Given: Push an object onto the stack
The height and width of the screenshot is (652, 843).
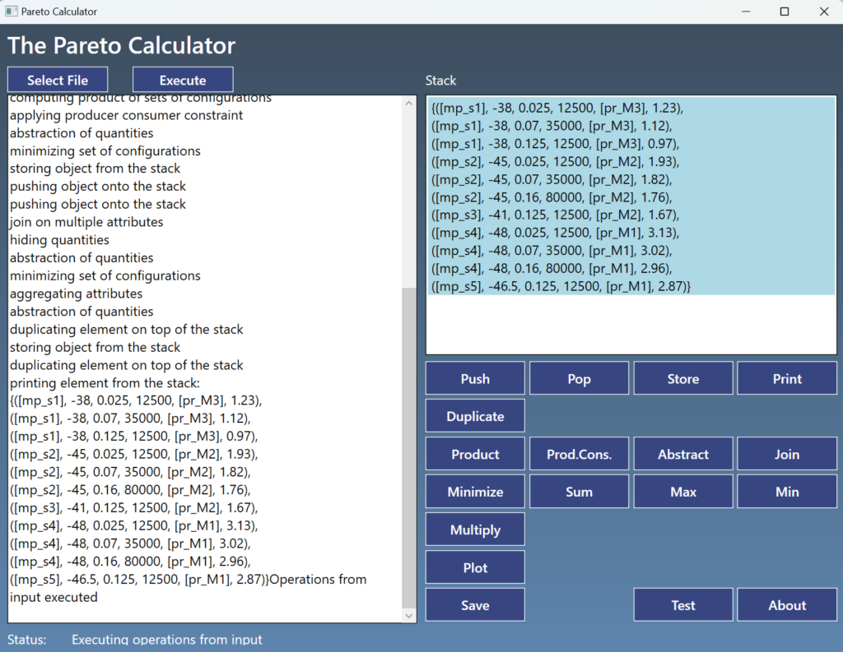Looking at the screenshot, I should 475,378.
